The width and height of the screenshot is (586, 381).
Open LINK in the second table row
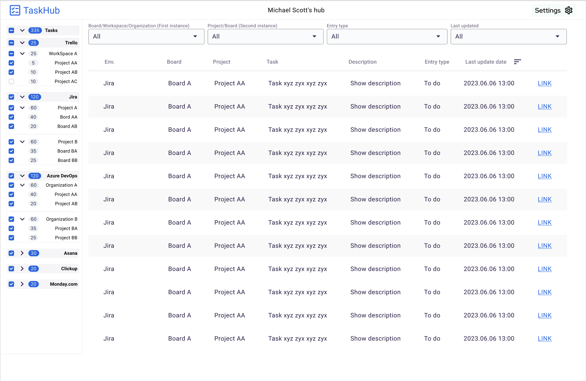[x=544, y=107]
